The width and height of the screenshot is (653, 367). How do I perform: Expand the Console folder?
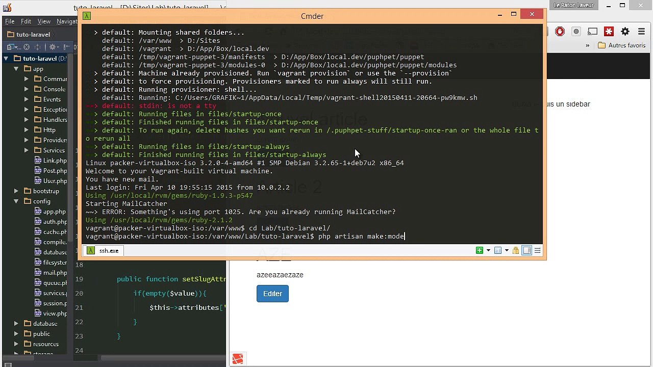(27, 89)
